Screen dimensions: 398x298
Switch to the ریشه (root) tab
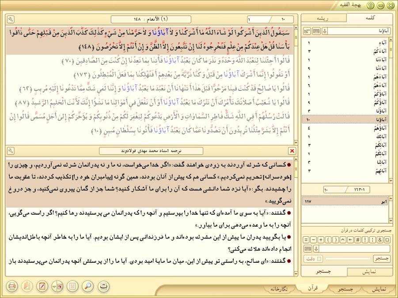323,18
